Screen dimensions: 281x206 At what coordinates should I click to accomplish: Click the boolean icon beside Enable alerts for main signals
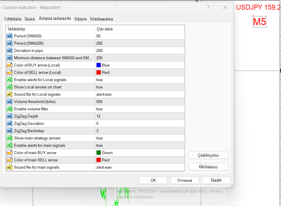[x=9, y=145]
